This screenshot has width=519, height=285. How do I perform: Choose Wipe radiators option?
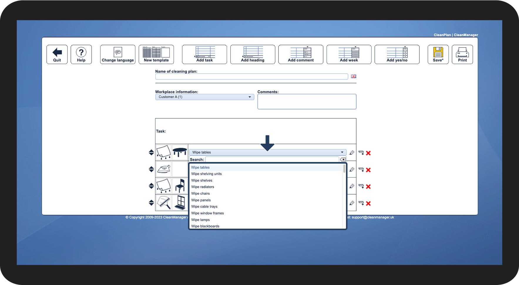coord(266,187)
